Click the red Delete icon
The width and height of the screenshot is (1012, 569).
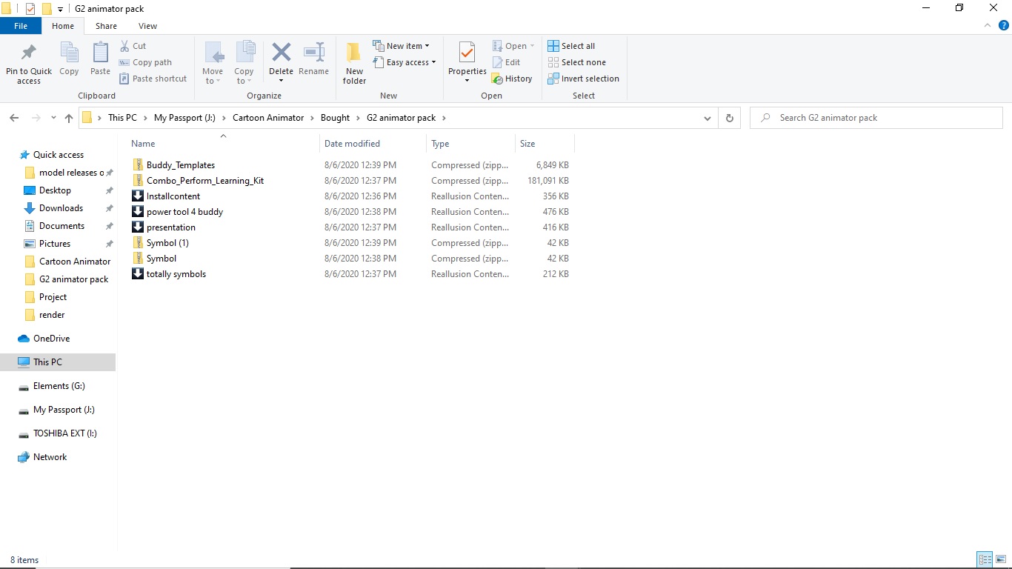(x=282, y=53)
